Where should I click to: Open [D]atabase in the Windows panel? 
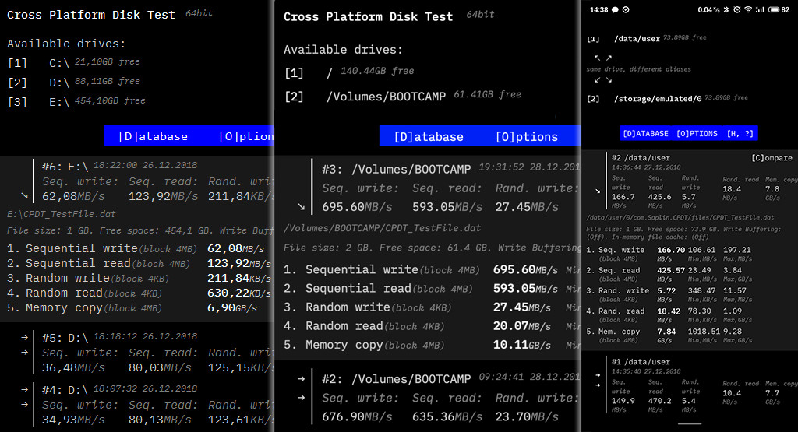click(x=153, y=136)
